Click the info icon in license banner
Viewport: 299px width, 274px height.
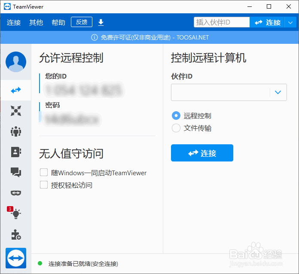[x=95, y=37]
